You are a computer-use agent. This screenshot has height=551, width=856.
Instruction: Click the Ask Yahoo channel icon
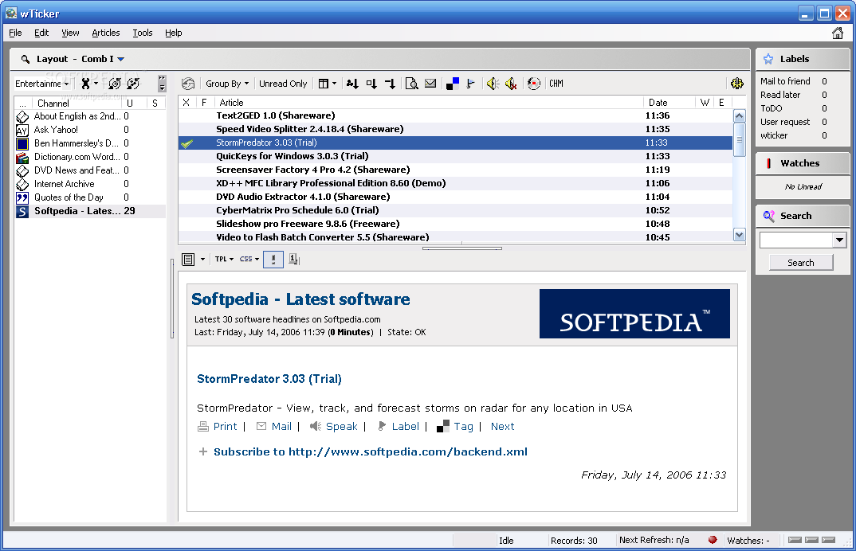pos(22,130)
